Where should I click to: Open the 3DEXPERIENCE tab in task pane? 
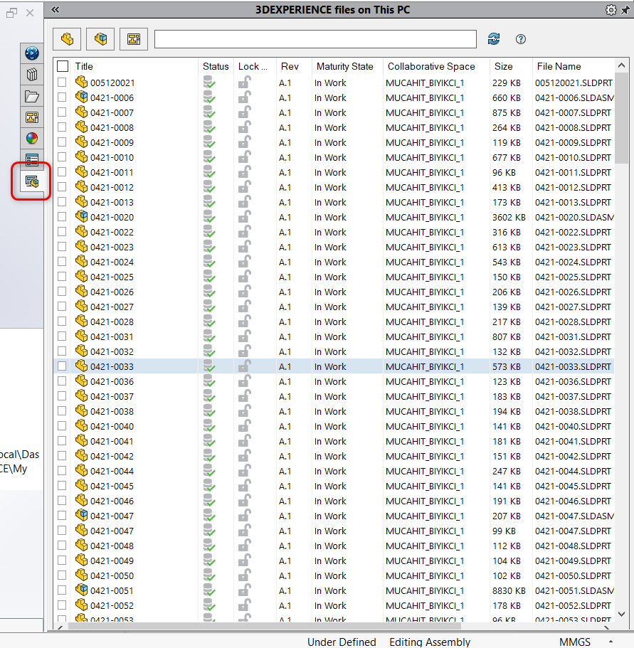coord(32,53)
